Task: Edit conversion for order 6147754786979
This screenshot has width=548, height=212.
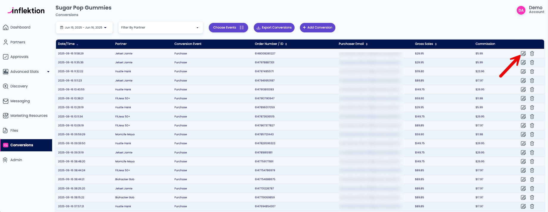Action: pyautogui.click(x=523, y=170)
